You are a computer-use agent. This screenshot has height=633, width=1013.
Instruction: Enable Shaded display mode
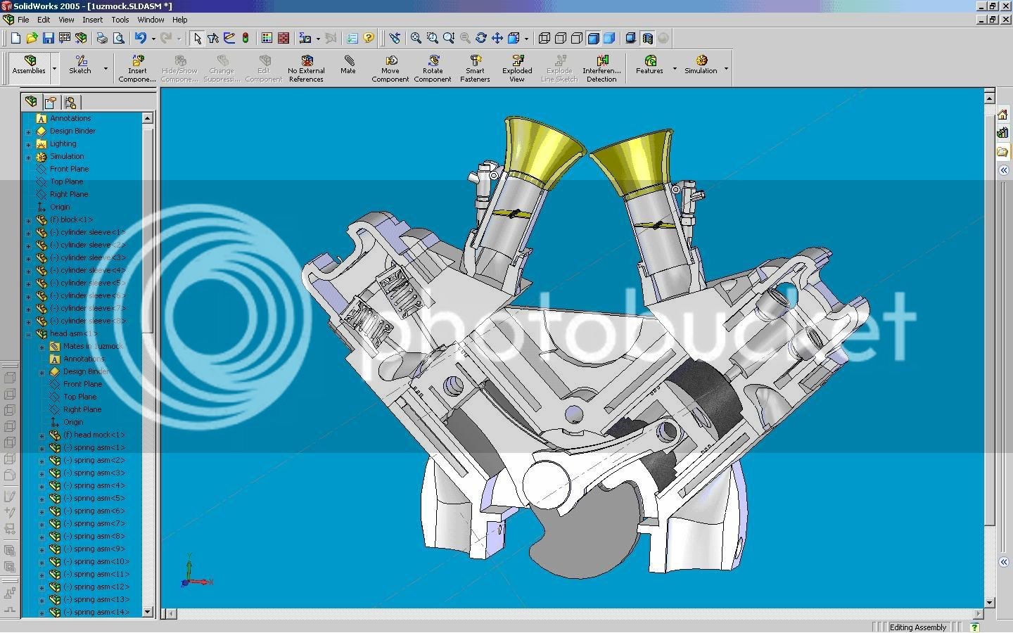609,38
